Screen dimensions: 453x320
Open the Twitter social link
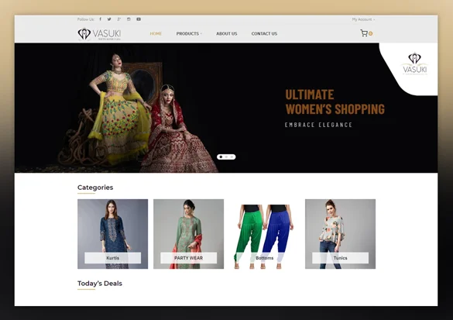click(109, 19)
